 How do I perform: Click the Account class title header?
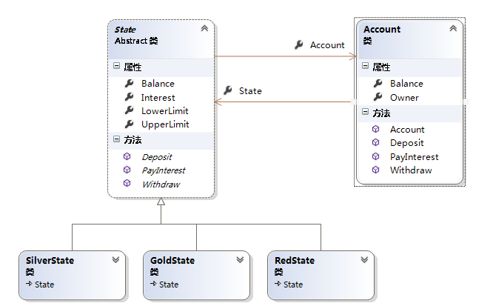(x=382, y=30)
